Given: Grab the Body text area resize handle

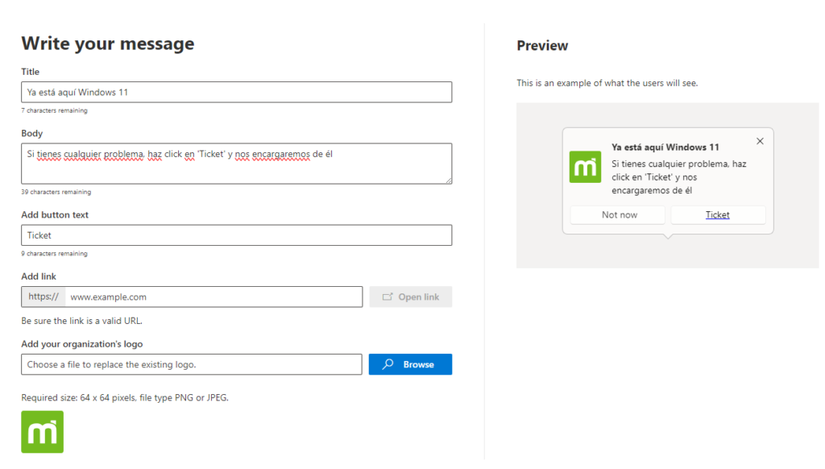Looking at the screenshot, I should [x=448, y=181].
